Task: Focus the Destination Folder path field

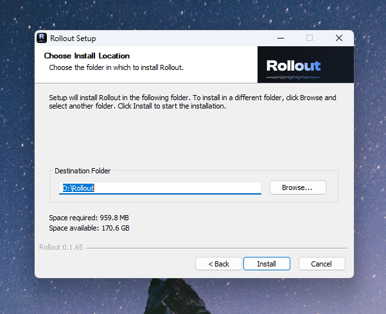Action: (x=160, y=188)
